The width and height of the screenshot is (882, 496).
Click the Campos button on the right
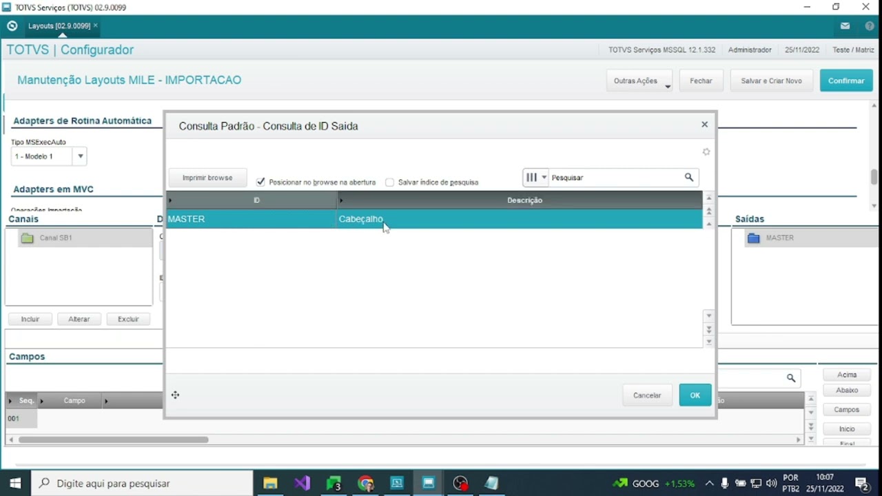click(x=847, y=410)
